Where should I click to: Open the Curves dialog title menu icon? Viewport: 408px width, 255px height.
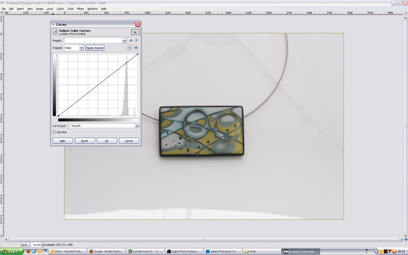coord(53,24)
